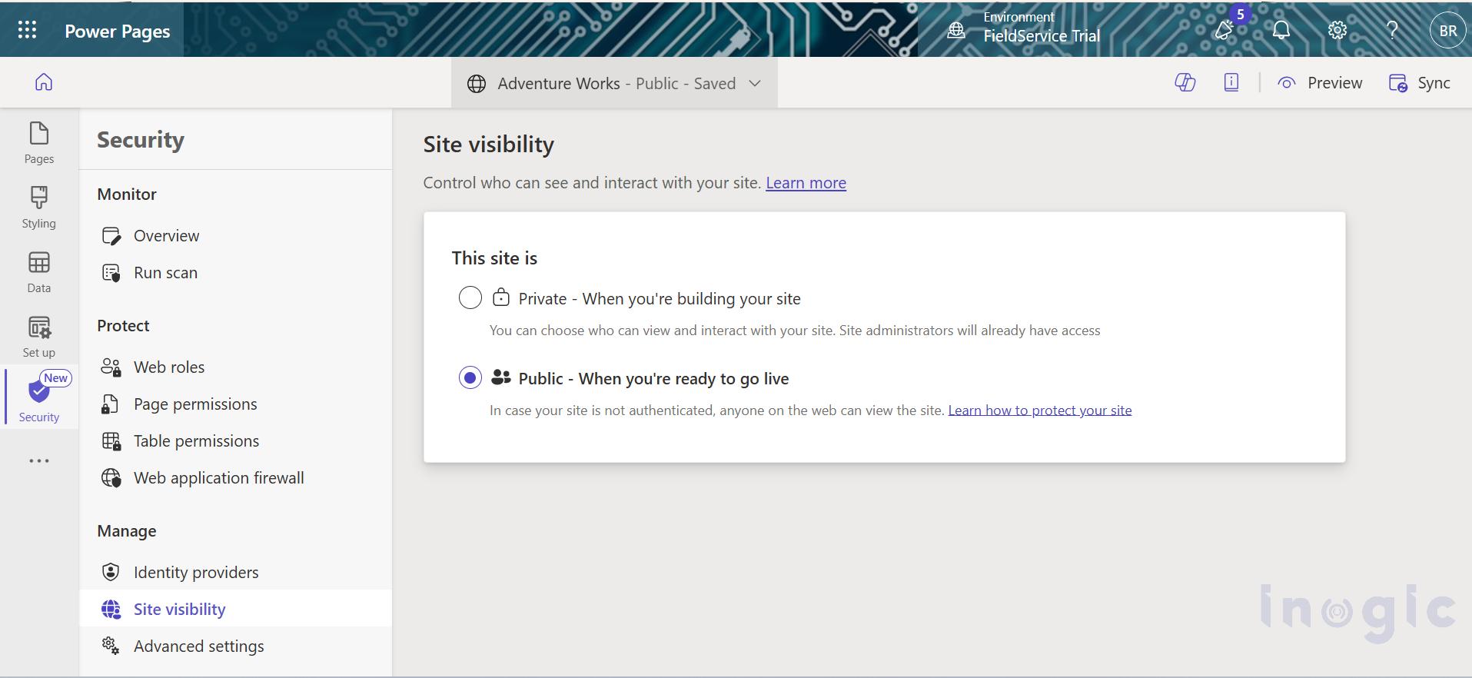Select Site visibility menu item
Screen dimensions: 1472x678
[235, 609]
